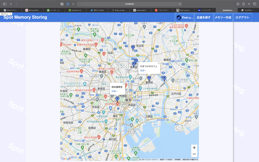The width and height of the screenshot is (259, 162).
Task: Open 詳細へ link in 行きつけのカフェ popup
Action: click(x=143, y=71)
